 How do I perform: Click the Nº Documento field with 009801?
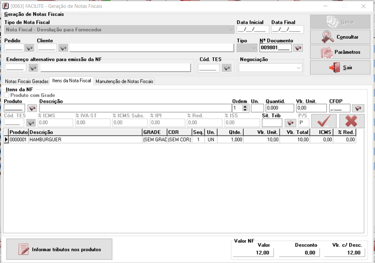pyautogui.click(x=276, y=48)
